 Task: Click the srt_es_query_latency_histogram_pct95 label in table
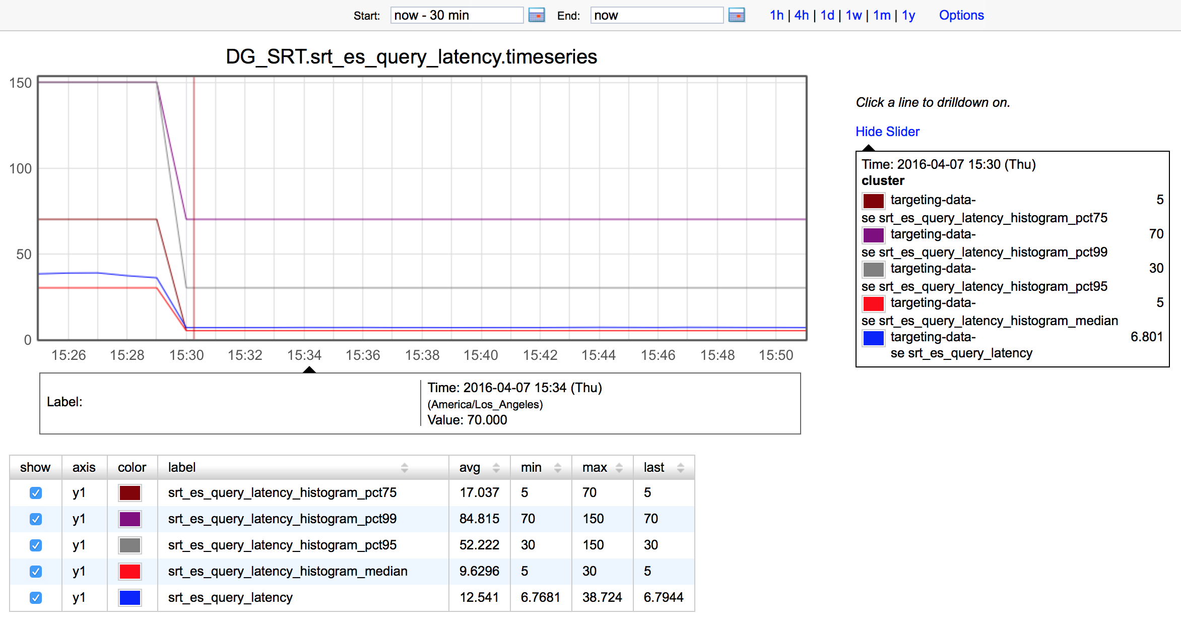(282, 545)
